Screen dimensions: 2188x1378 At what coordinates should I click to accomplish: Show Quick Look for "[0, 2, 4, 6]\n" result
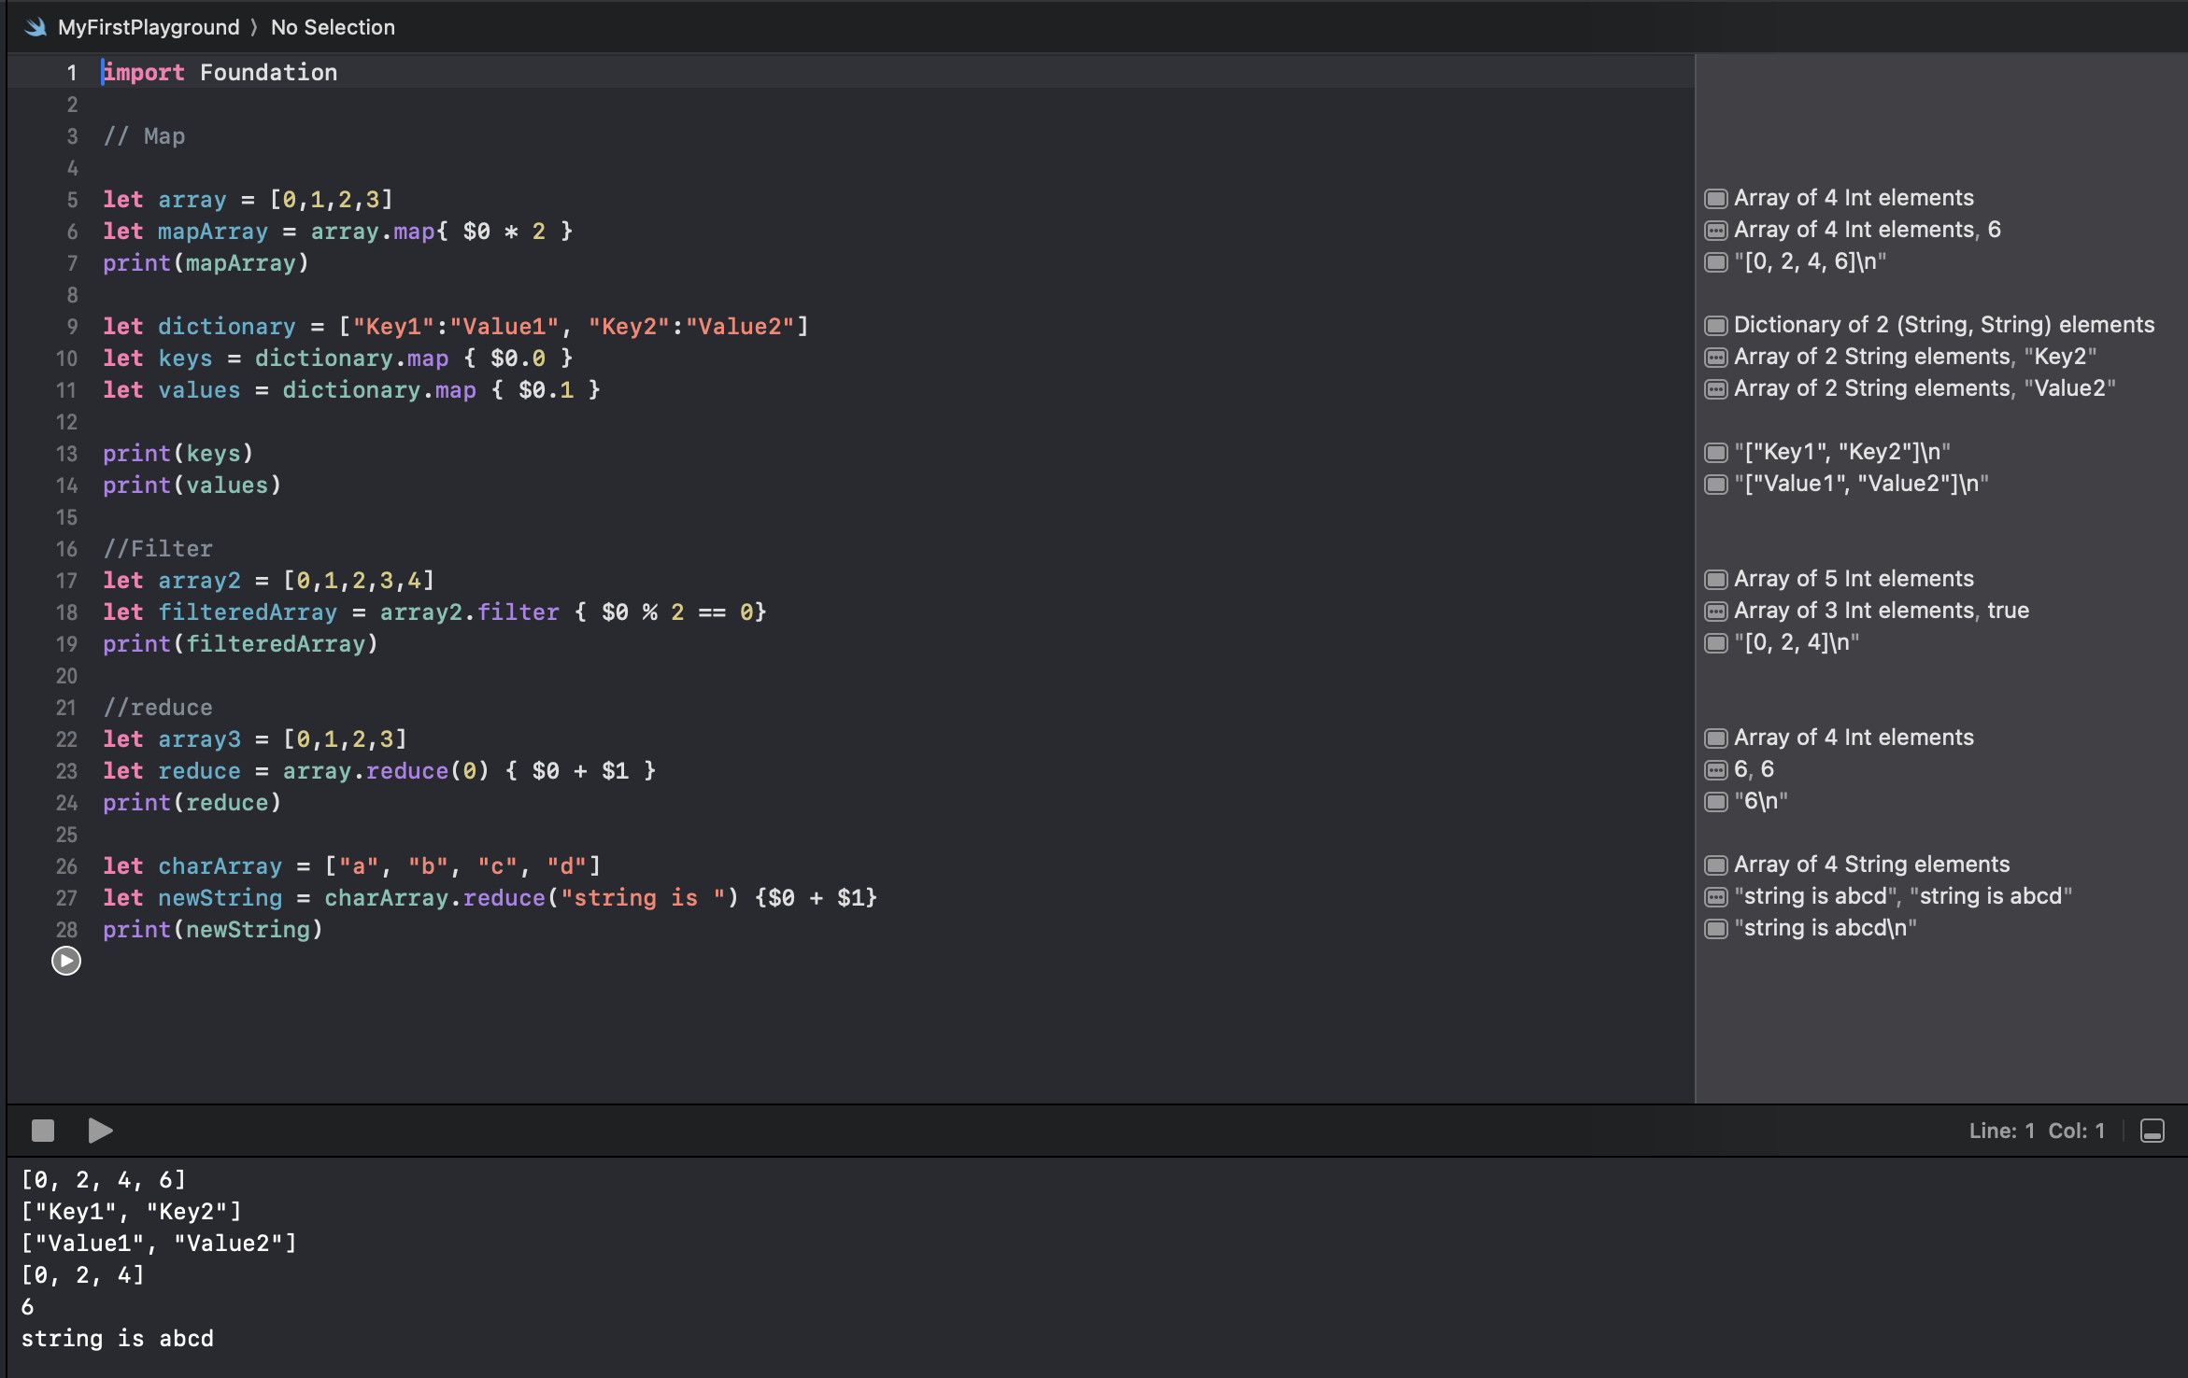[x=1716, y=262]
